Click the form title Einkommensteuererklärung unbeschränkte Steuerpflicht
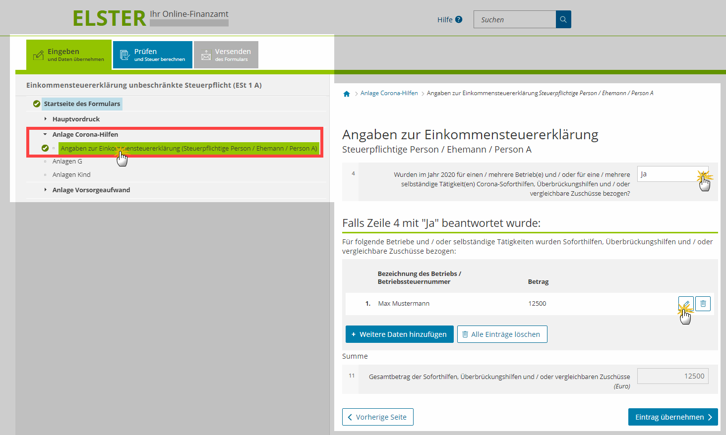726x435 pixels. click(x=144, y=85)
